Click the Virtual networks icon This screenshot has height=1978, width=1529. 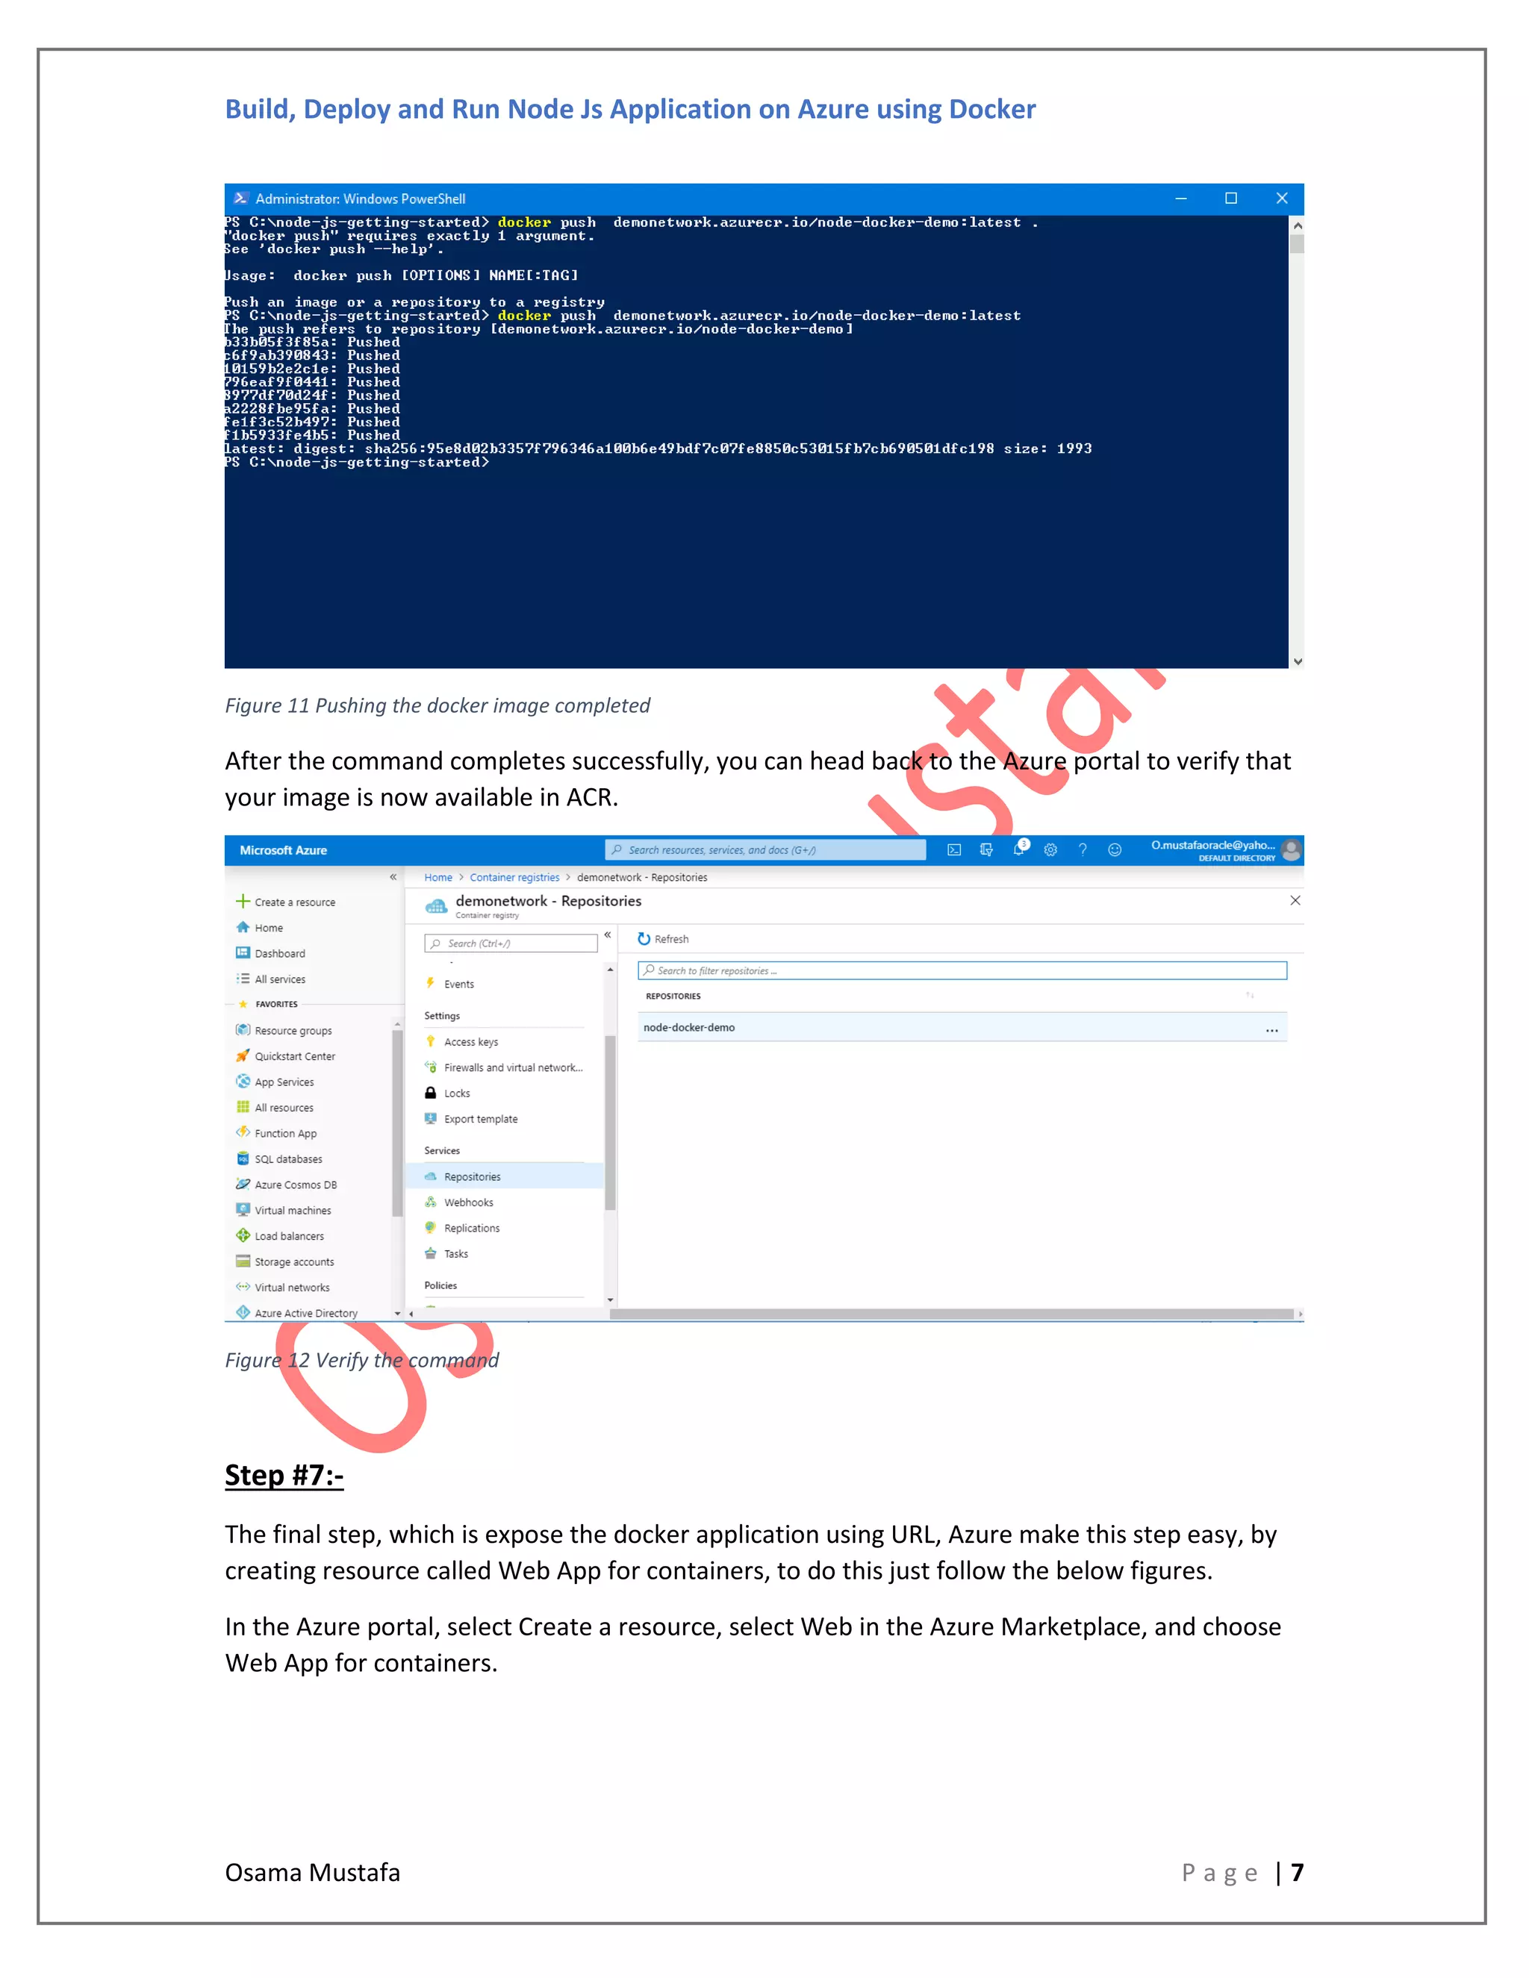[243, 1286]
